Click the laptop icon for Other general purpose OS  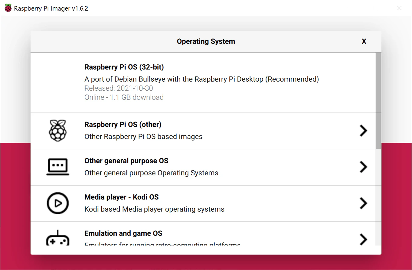click(x=58, y=167)
